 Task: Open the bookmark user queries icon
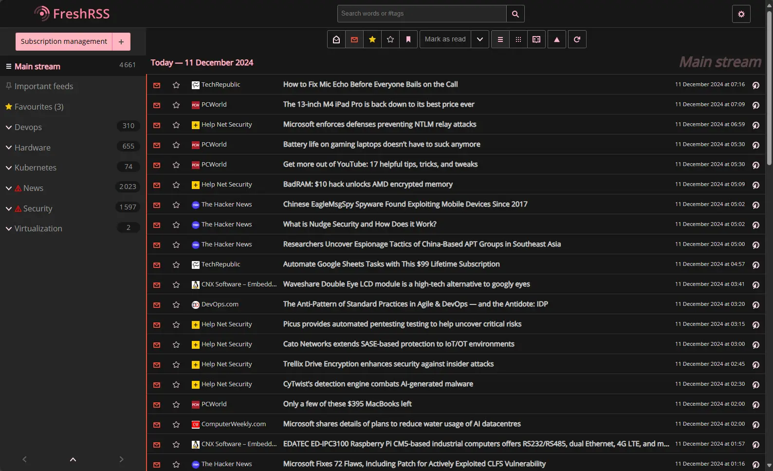(x=408, y=39)
